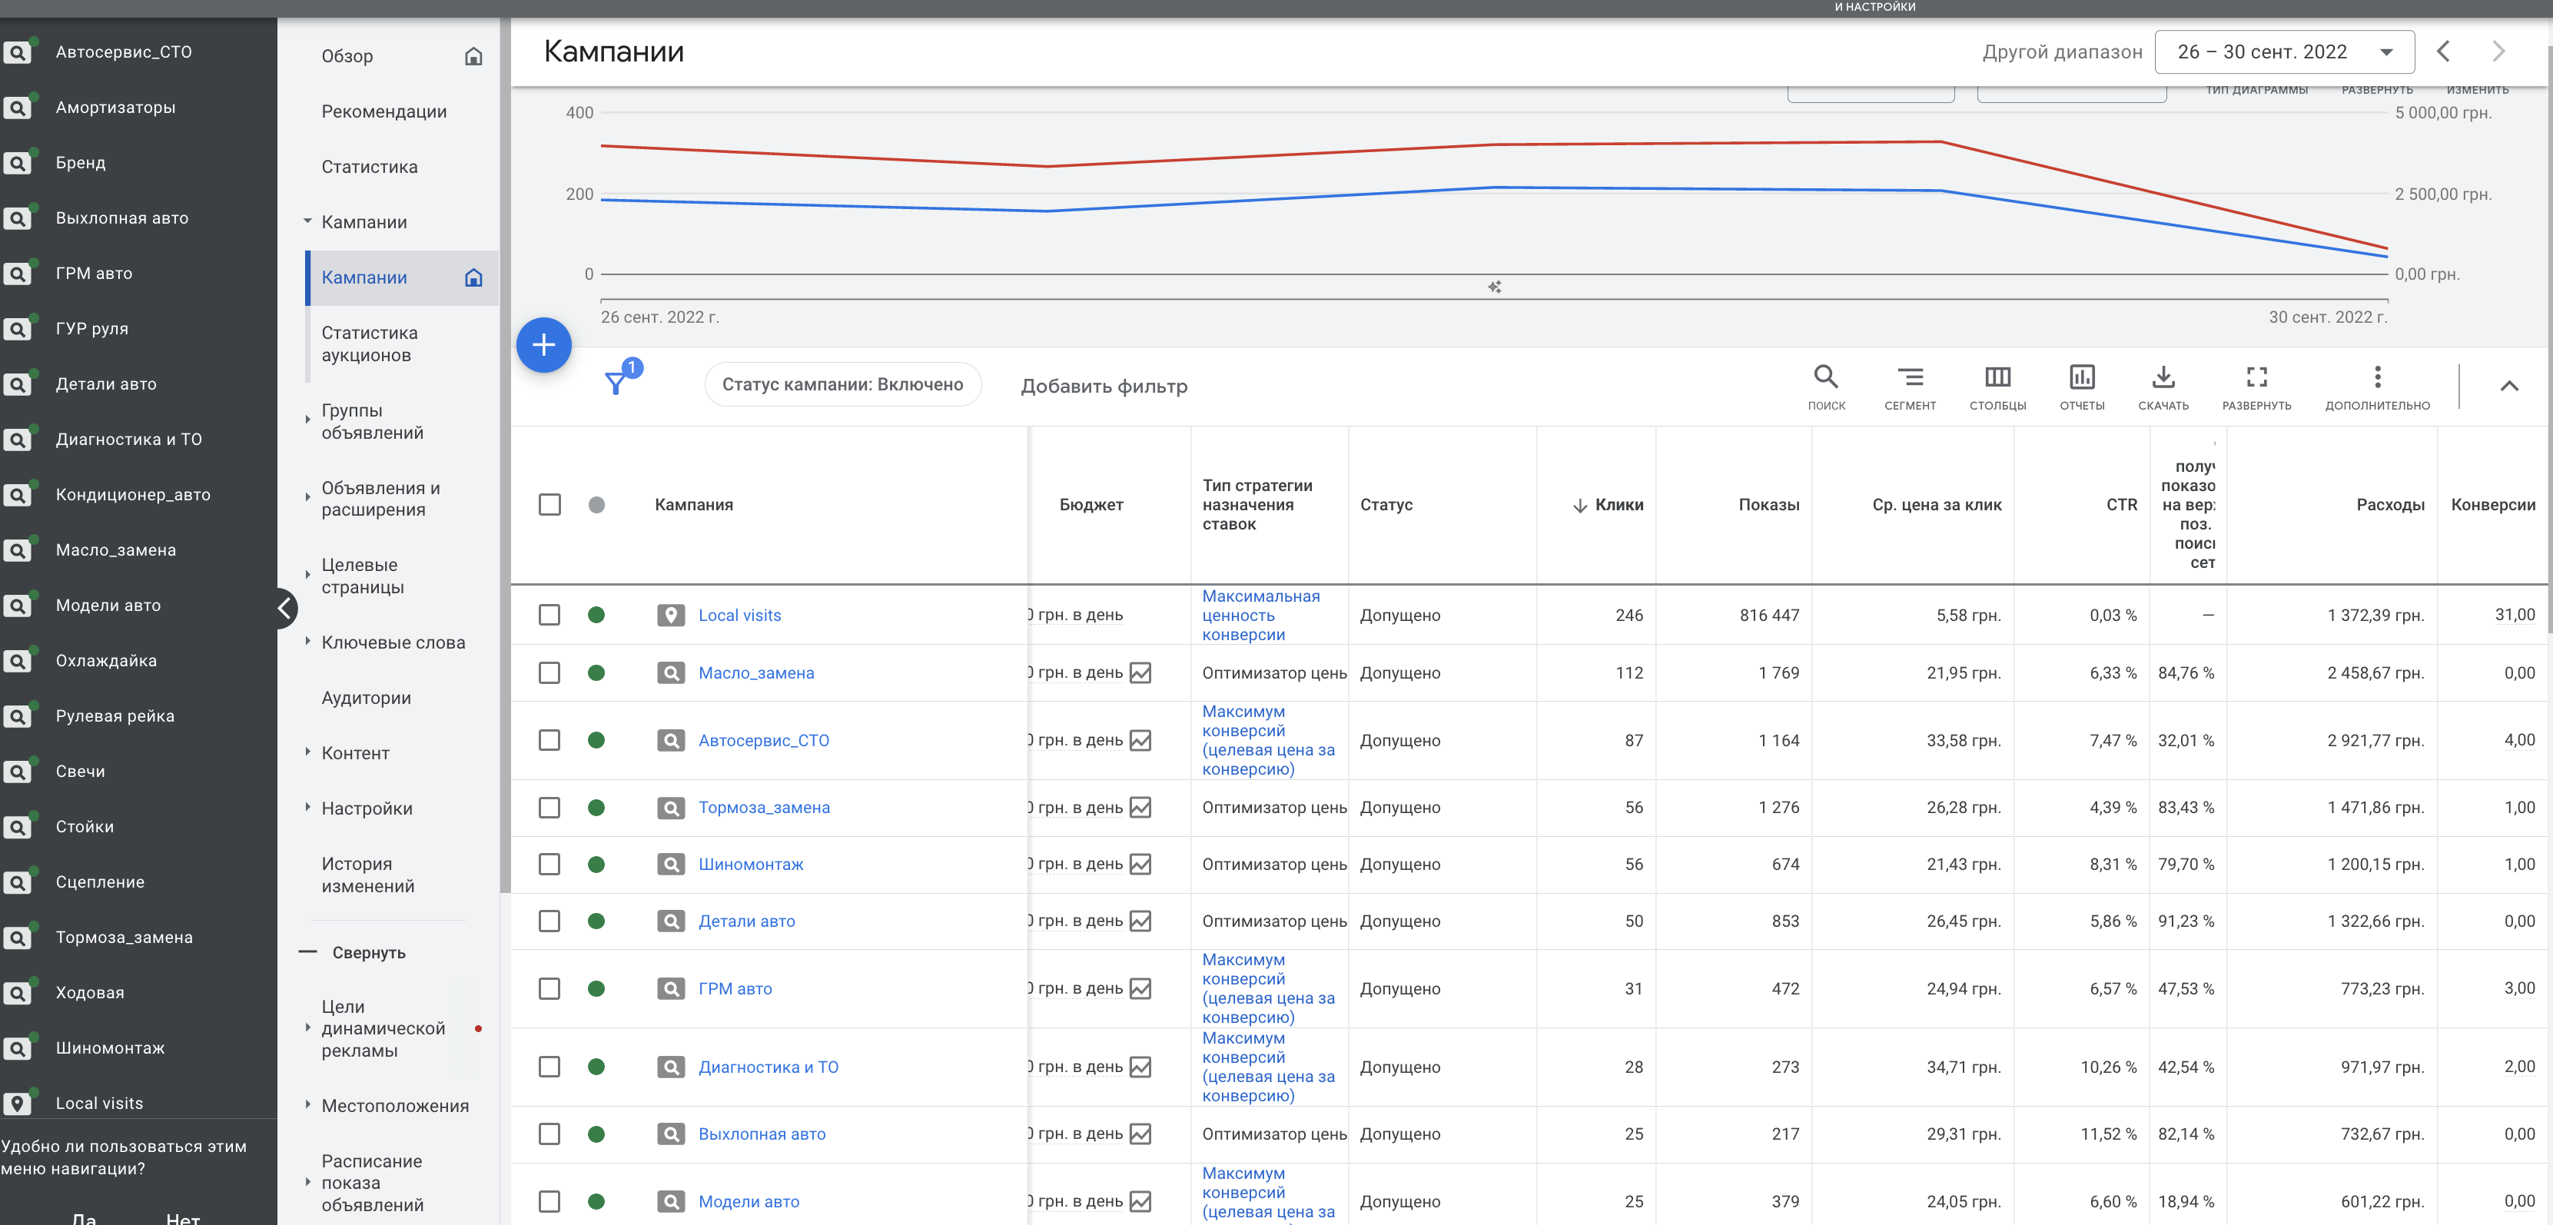Sort table by Клики column header

coord(1618,504)
